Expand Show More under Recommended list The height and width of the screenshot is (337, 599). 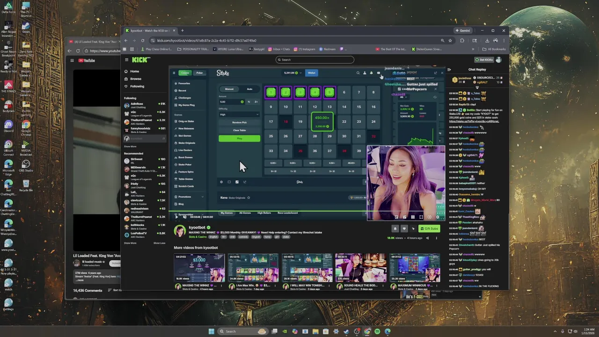[x=130, y=243]
